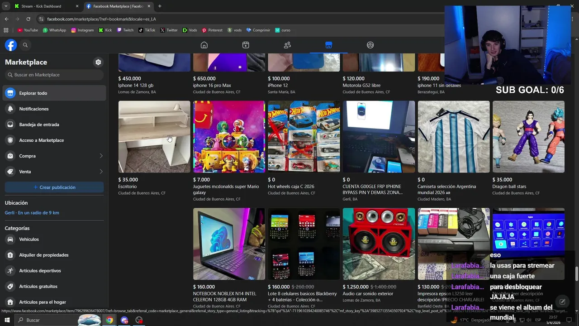Open Bandeja de entrada
579x326 pixels.
[x=54, y=125]
